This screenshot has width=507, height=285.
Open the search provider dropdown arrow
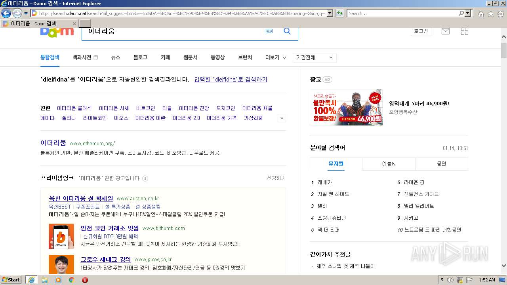click(x=468, y=13)
